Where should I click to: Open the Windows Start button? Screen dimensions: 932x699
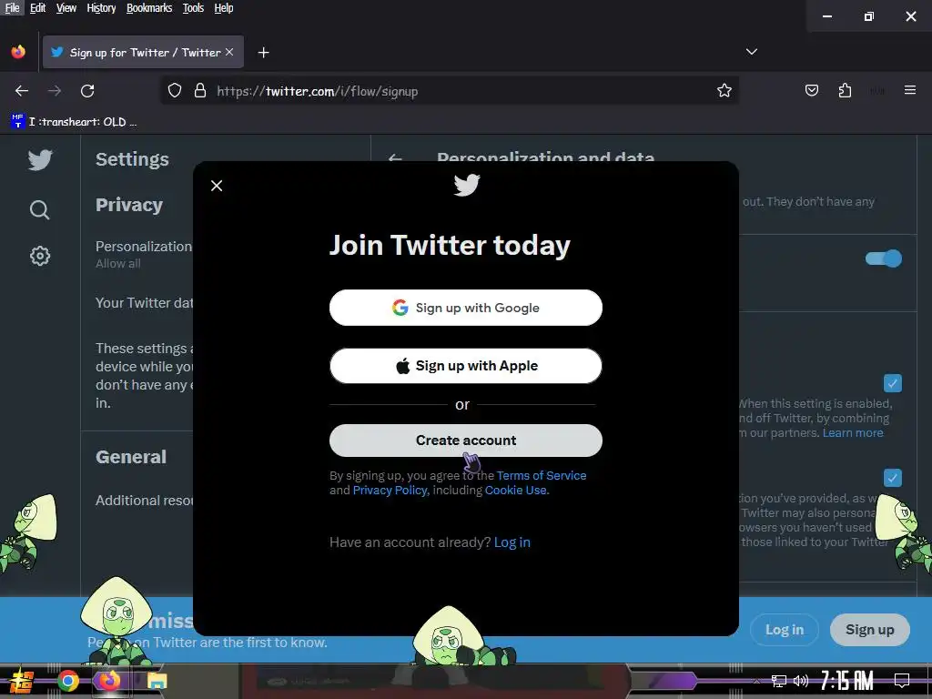(x=21, y=681)
